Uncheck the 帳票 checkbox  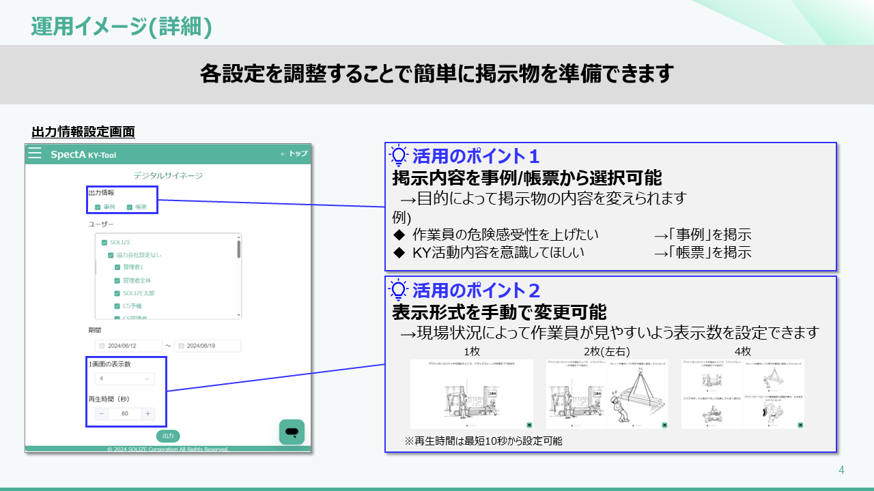(129, 207)
